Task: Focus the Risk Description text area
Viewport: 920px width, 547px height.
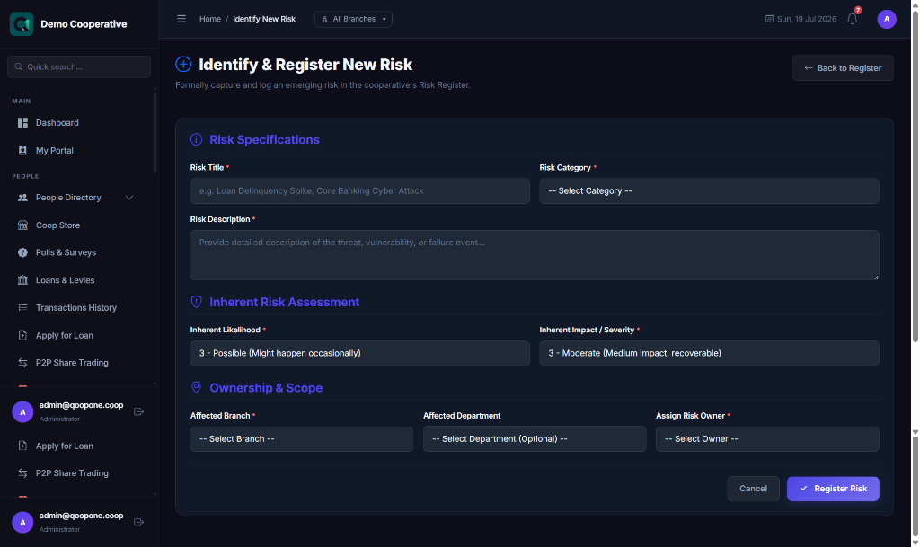Action: click(535, 255)
